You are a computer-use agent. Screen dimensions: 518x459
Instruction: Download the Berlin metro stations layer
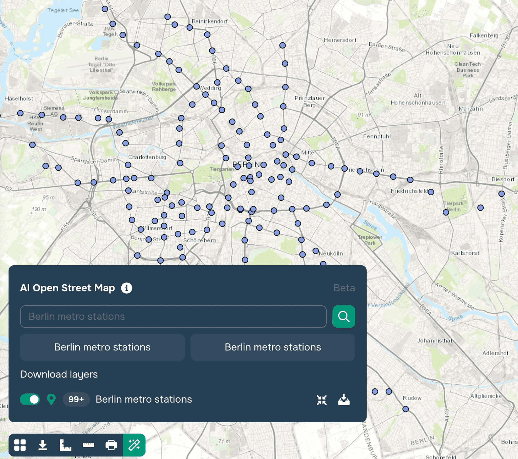[x=344, y=400]
